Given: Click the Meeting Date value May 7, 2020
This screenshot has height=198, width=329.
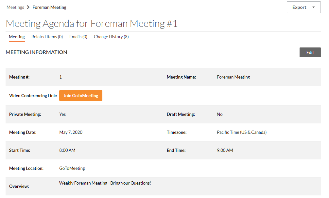Looking at the screenshot, I should click(x=71, y=132).
